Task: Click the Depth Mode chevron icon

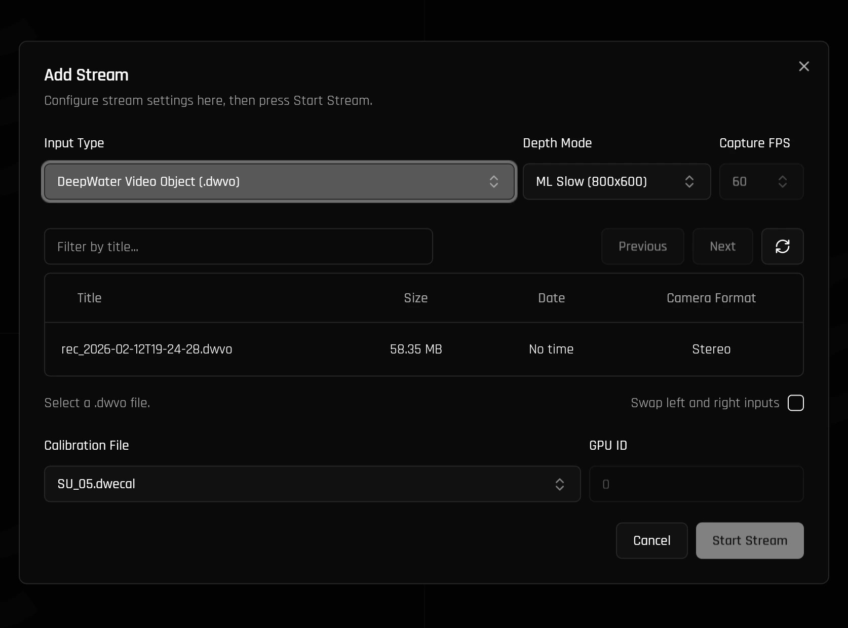Action: (689, 181)
